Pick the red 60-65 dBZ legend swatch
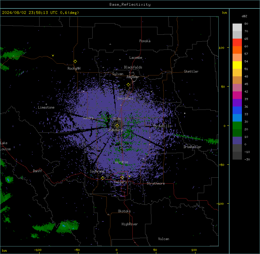This screenshot has width=260, height=254. click(237, 42)
